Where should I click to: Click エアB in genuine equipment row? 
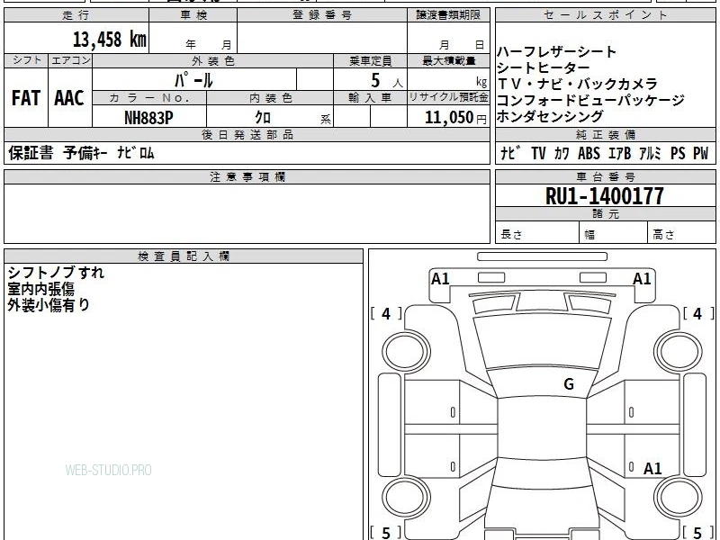pyautogui.click(x=619, y=153)
